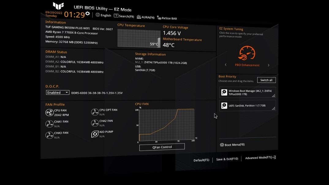Select the CHA3 FAN icon
This screenshot has width=329, height=185.
[x=50, y=135]
